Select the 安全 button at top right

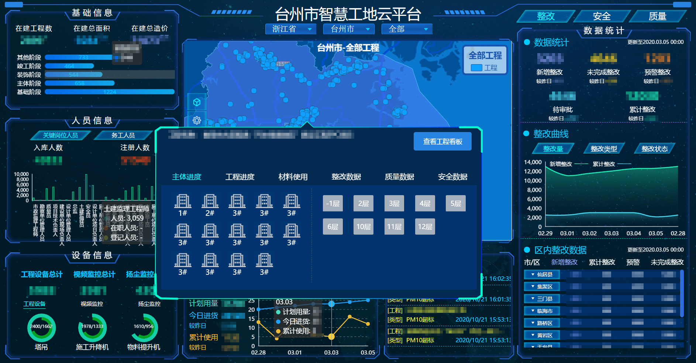602,16
